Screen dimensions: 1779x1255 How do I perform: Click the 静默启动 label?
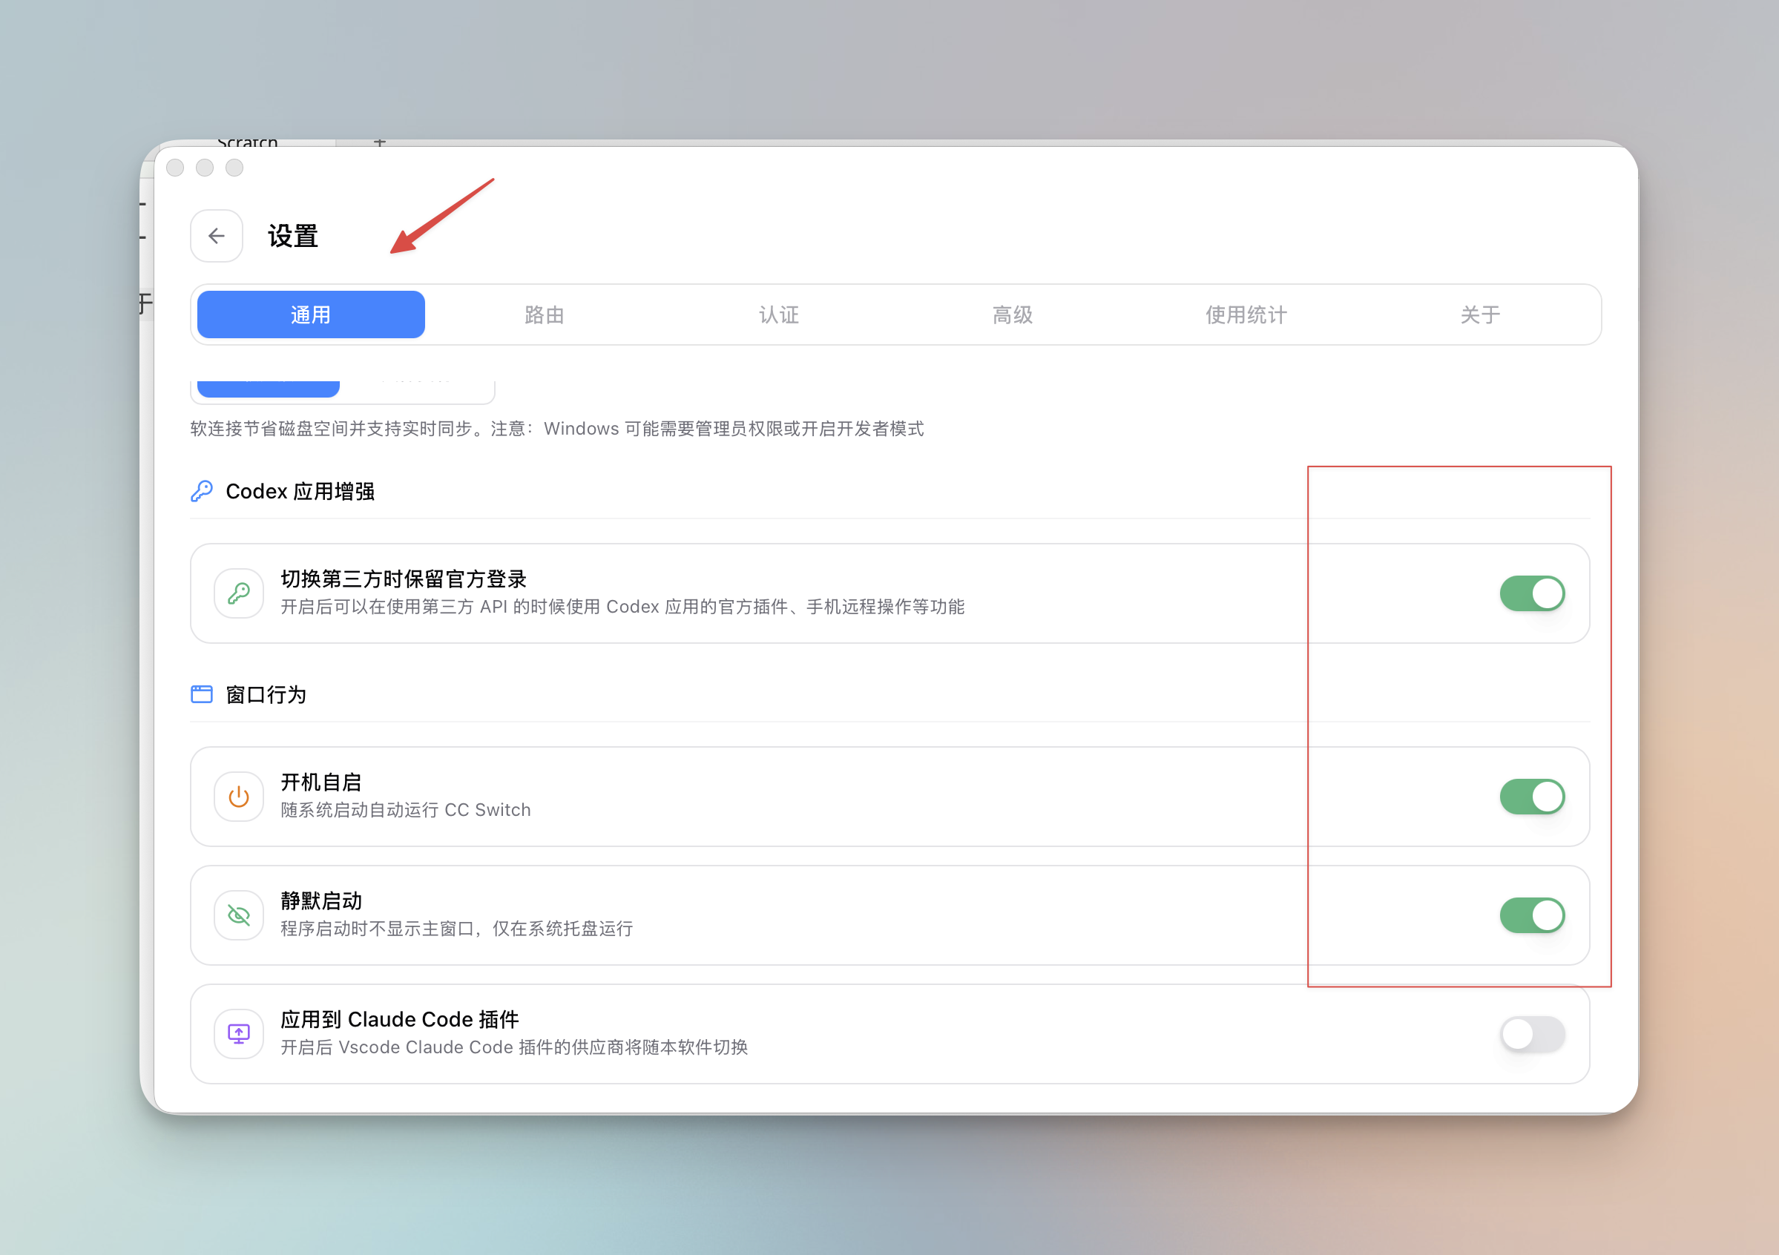pos(320,900)
